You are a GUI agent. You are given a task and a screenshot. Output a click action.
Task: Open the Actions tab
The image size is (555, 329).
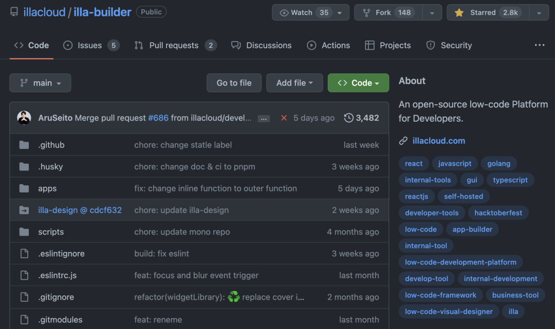pyautogui.click(x=328, y=45)
